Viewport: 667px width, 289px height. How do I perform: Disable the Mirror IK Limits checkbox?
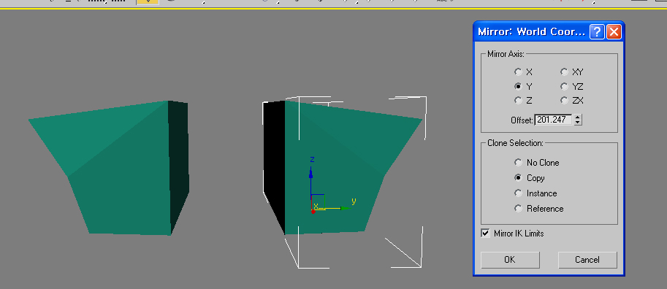[x=485, y=233]
